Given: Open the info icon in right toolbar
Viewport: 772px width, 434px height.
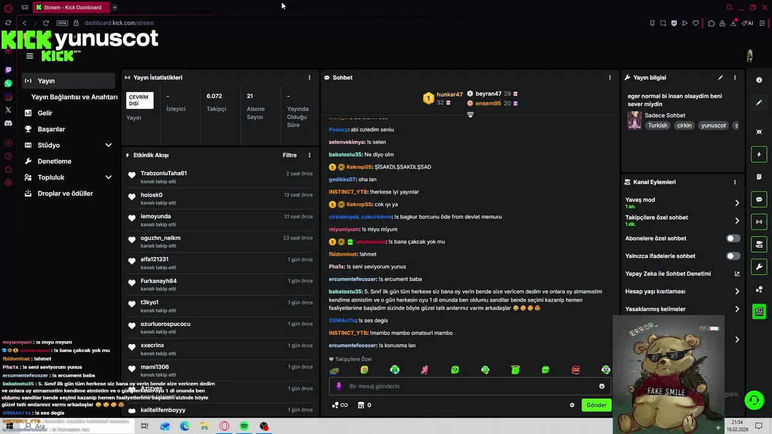Looking at the screenshot, I should point(759,80).
